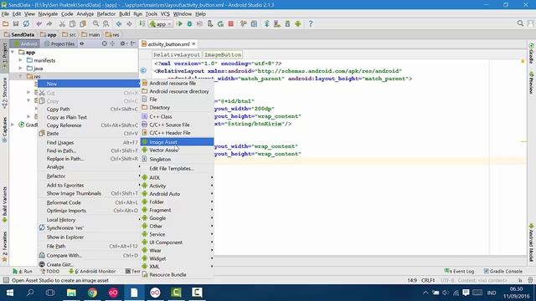Click the ImageButton breadcrumb

pyautogui.click(x=223, y=54)
